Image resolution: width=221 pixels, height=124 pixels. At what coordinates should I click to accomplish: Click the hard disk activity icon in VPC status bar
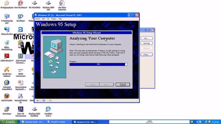pyautogui.click(x=37, y=100)
